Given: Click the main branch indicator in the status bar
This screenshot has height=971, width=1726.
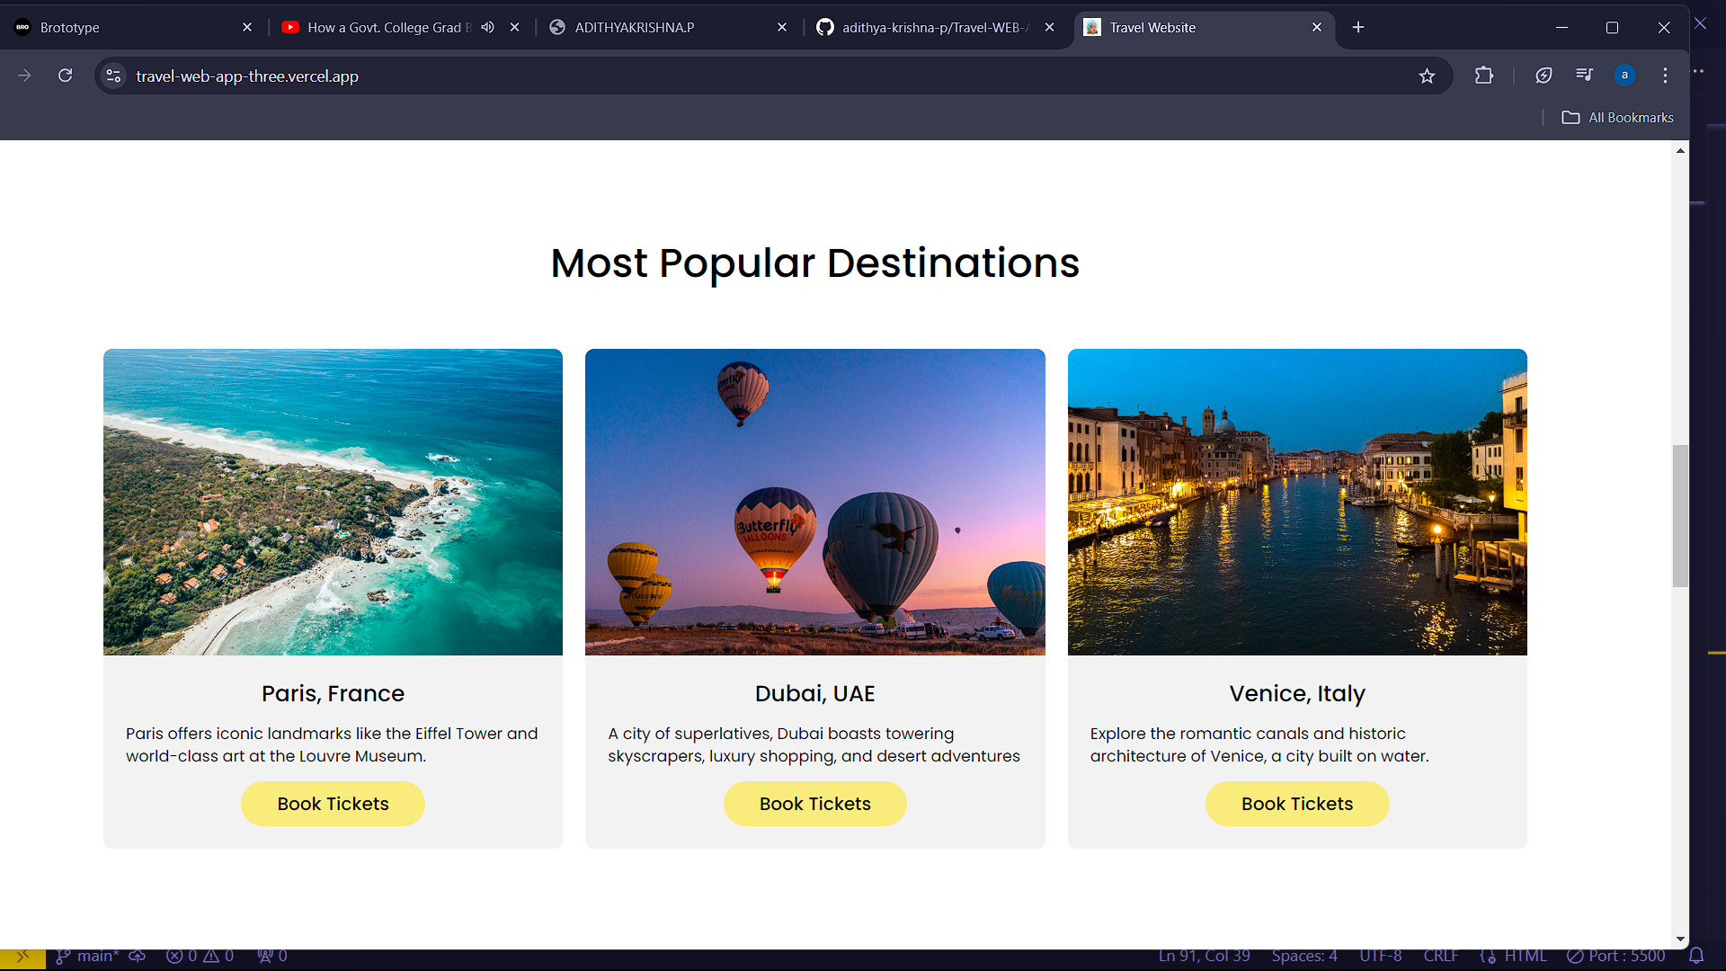Looking at the screenshot, I should [88, 956].
